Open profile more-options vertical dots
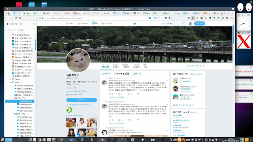This screenshot has height=142, width=253. pos(203,66)
